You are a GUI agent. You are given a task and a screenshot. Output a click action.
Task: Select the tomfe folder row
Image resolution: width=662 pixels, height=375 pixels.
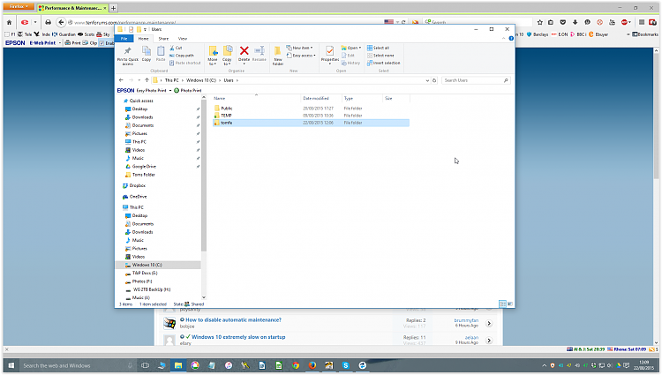click(311, 123)
